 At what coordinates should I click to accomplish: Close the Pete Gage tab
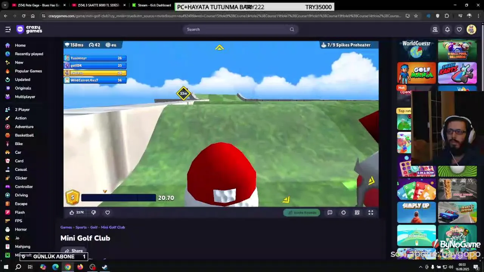point(64,5)
